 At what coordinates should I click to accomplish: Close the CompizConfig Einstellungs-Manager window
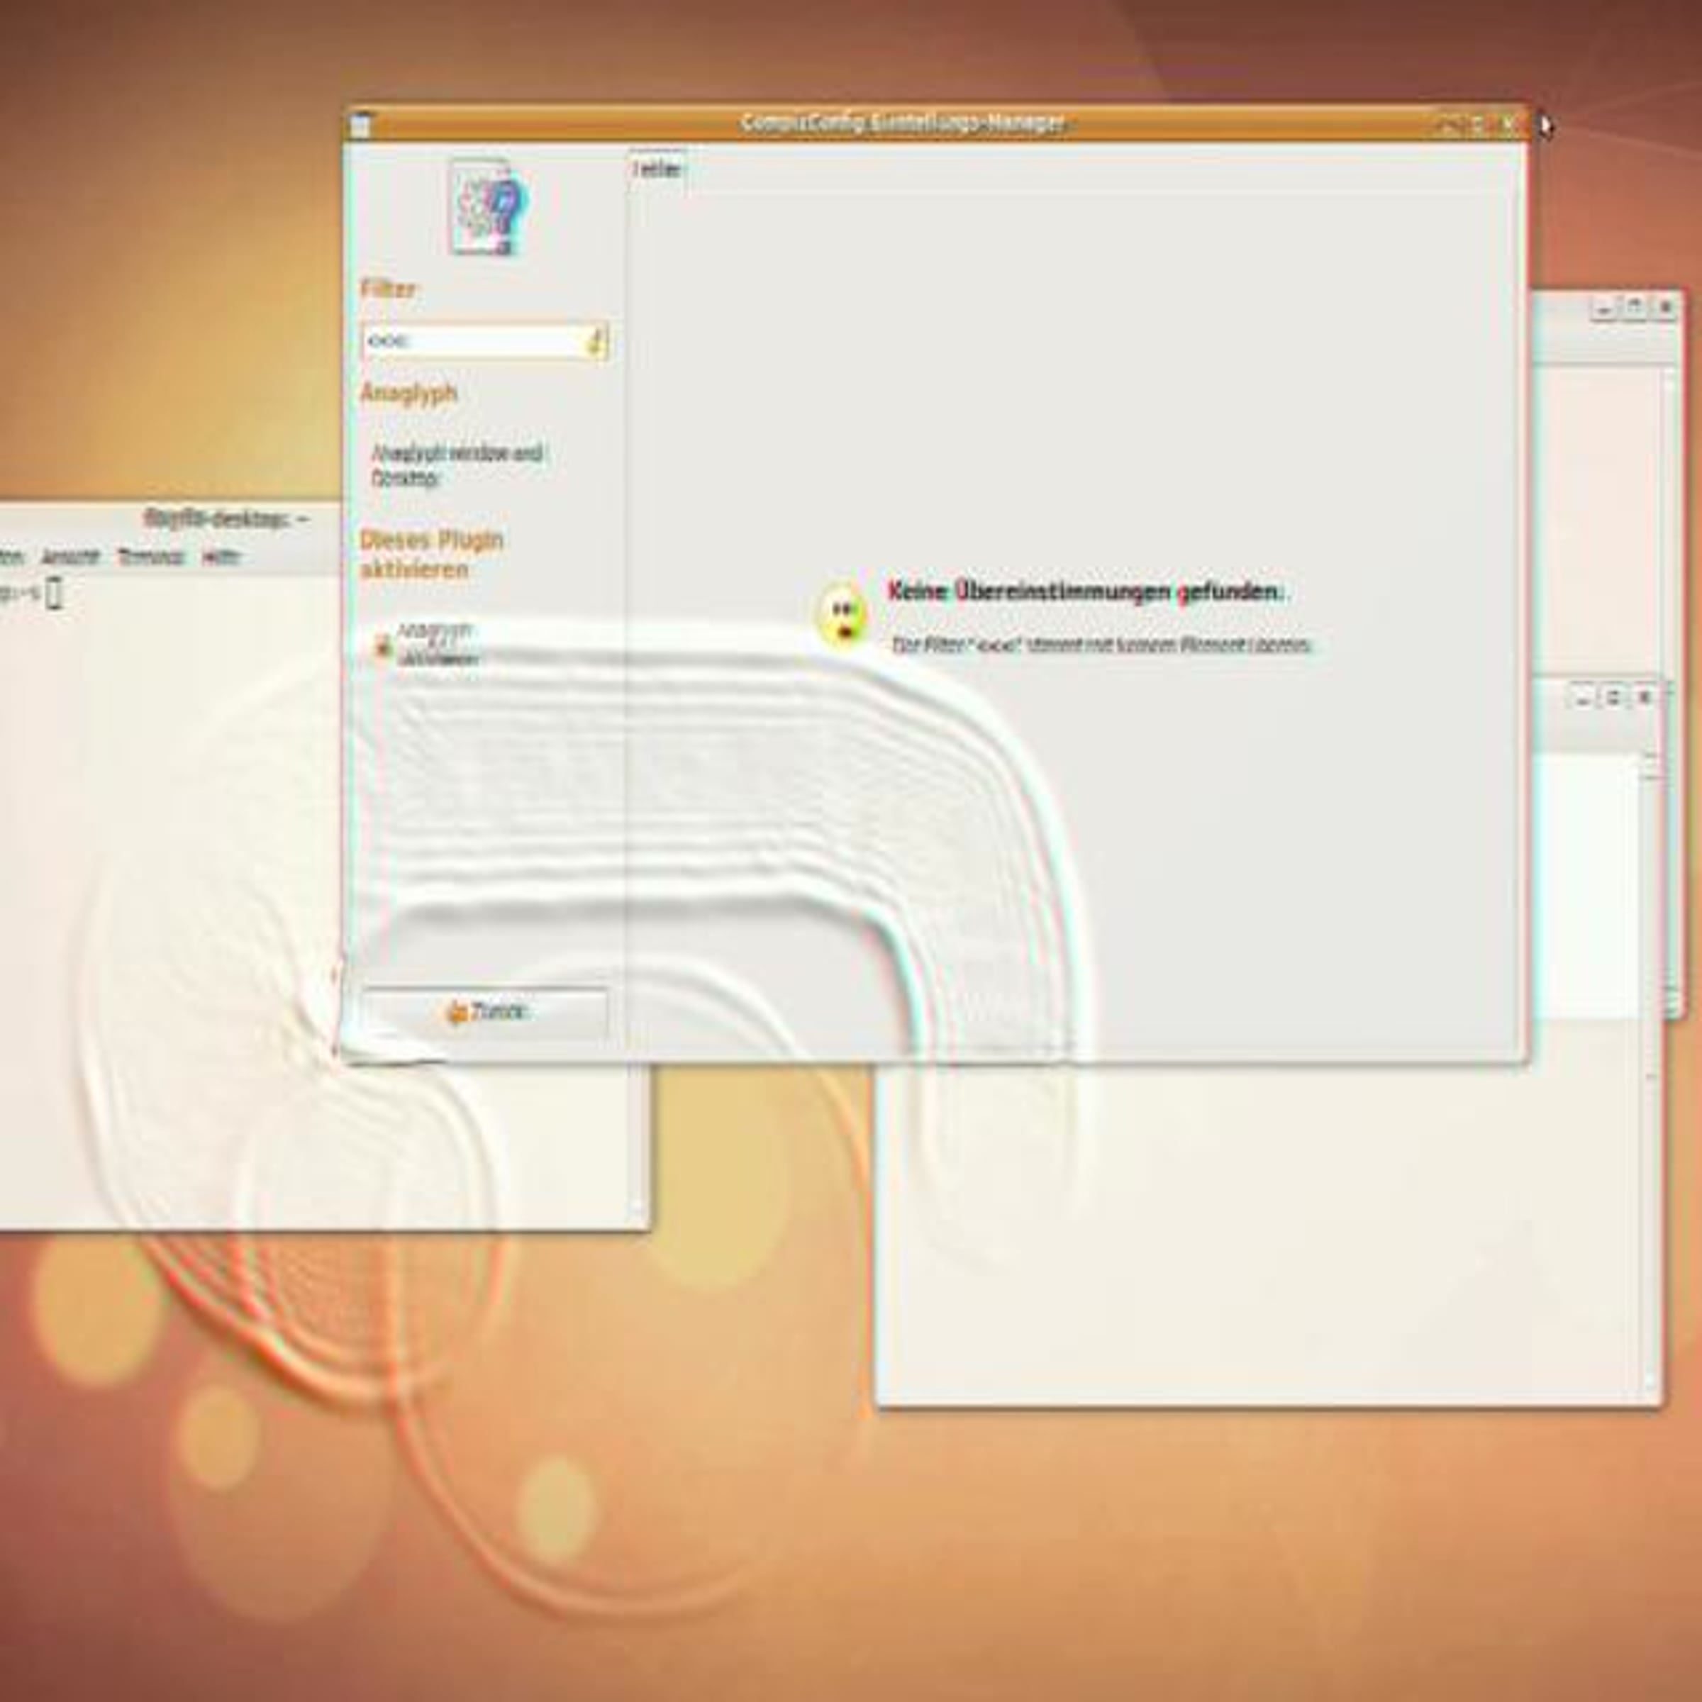(x=1507, y=124)
